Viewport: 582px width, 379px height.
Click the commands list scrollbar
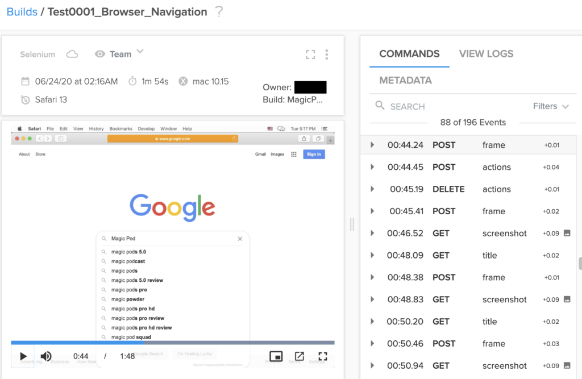click(580, 263)
